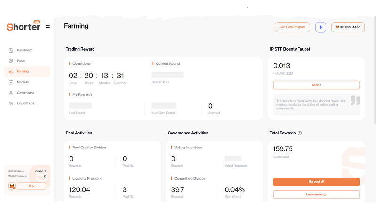The height and width of the screenshot is (211, 376).
Task: Click the Pool No. value 3
Action: [125, 190]
